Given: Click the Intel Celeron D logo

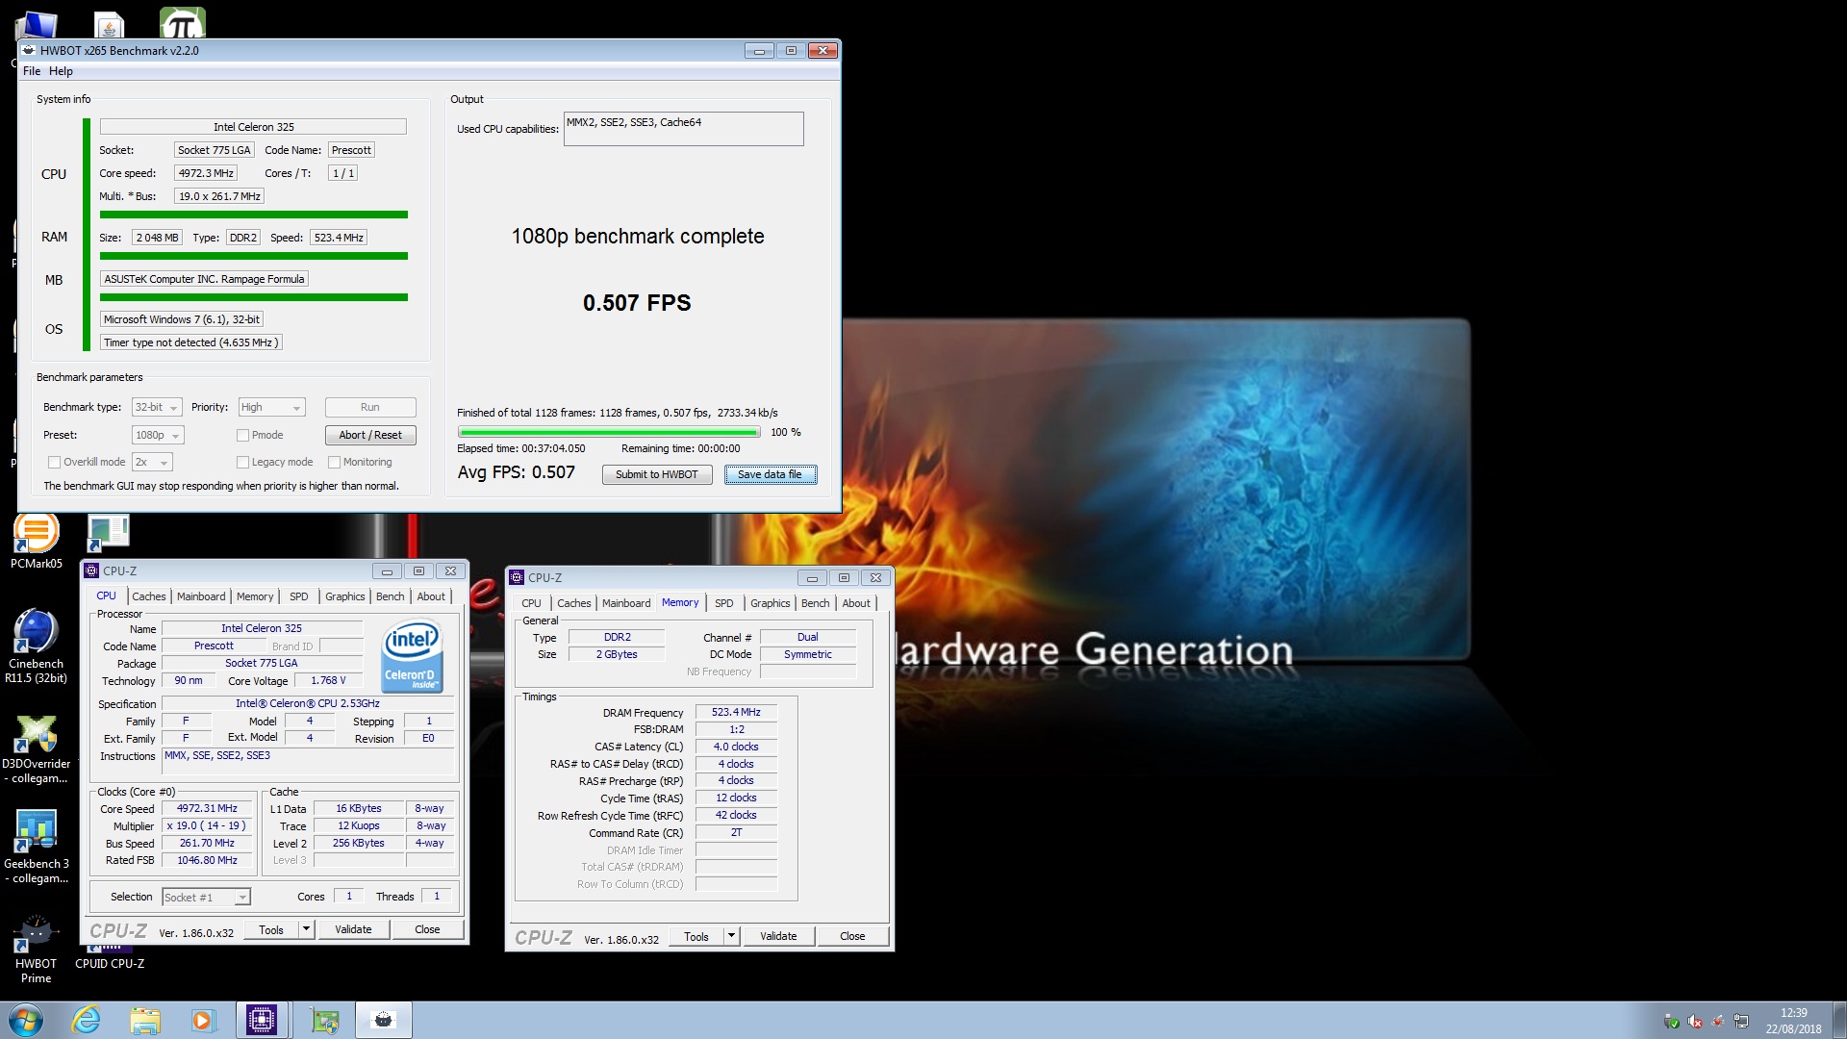Looking at the screenshot, I should pyautogui.click(x=412, y=656).
